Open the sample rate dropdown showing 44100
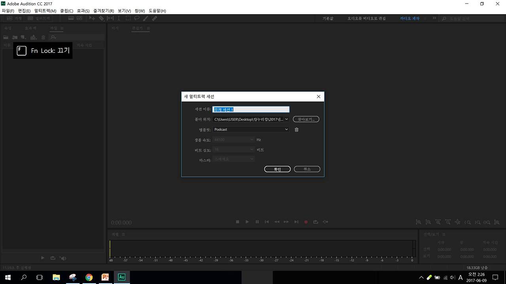This screenshot has height=284, width=506. tap(234, 140)
